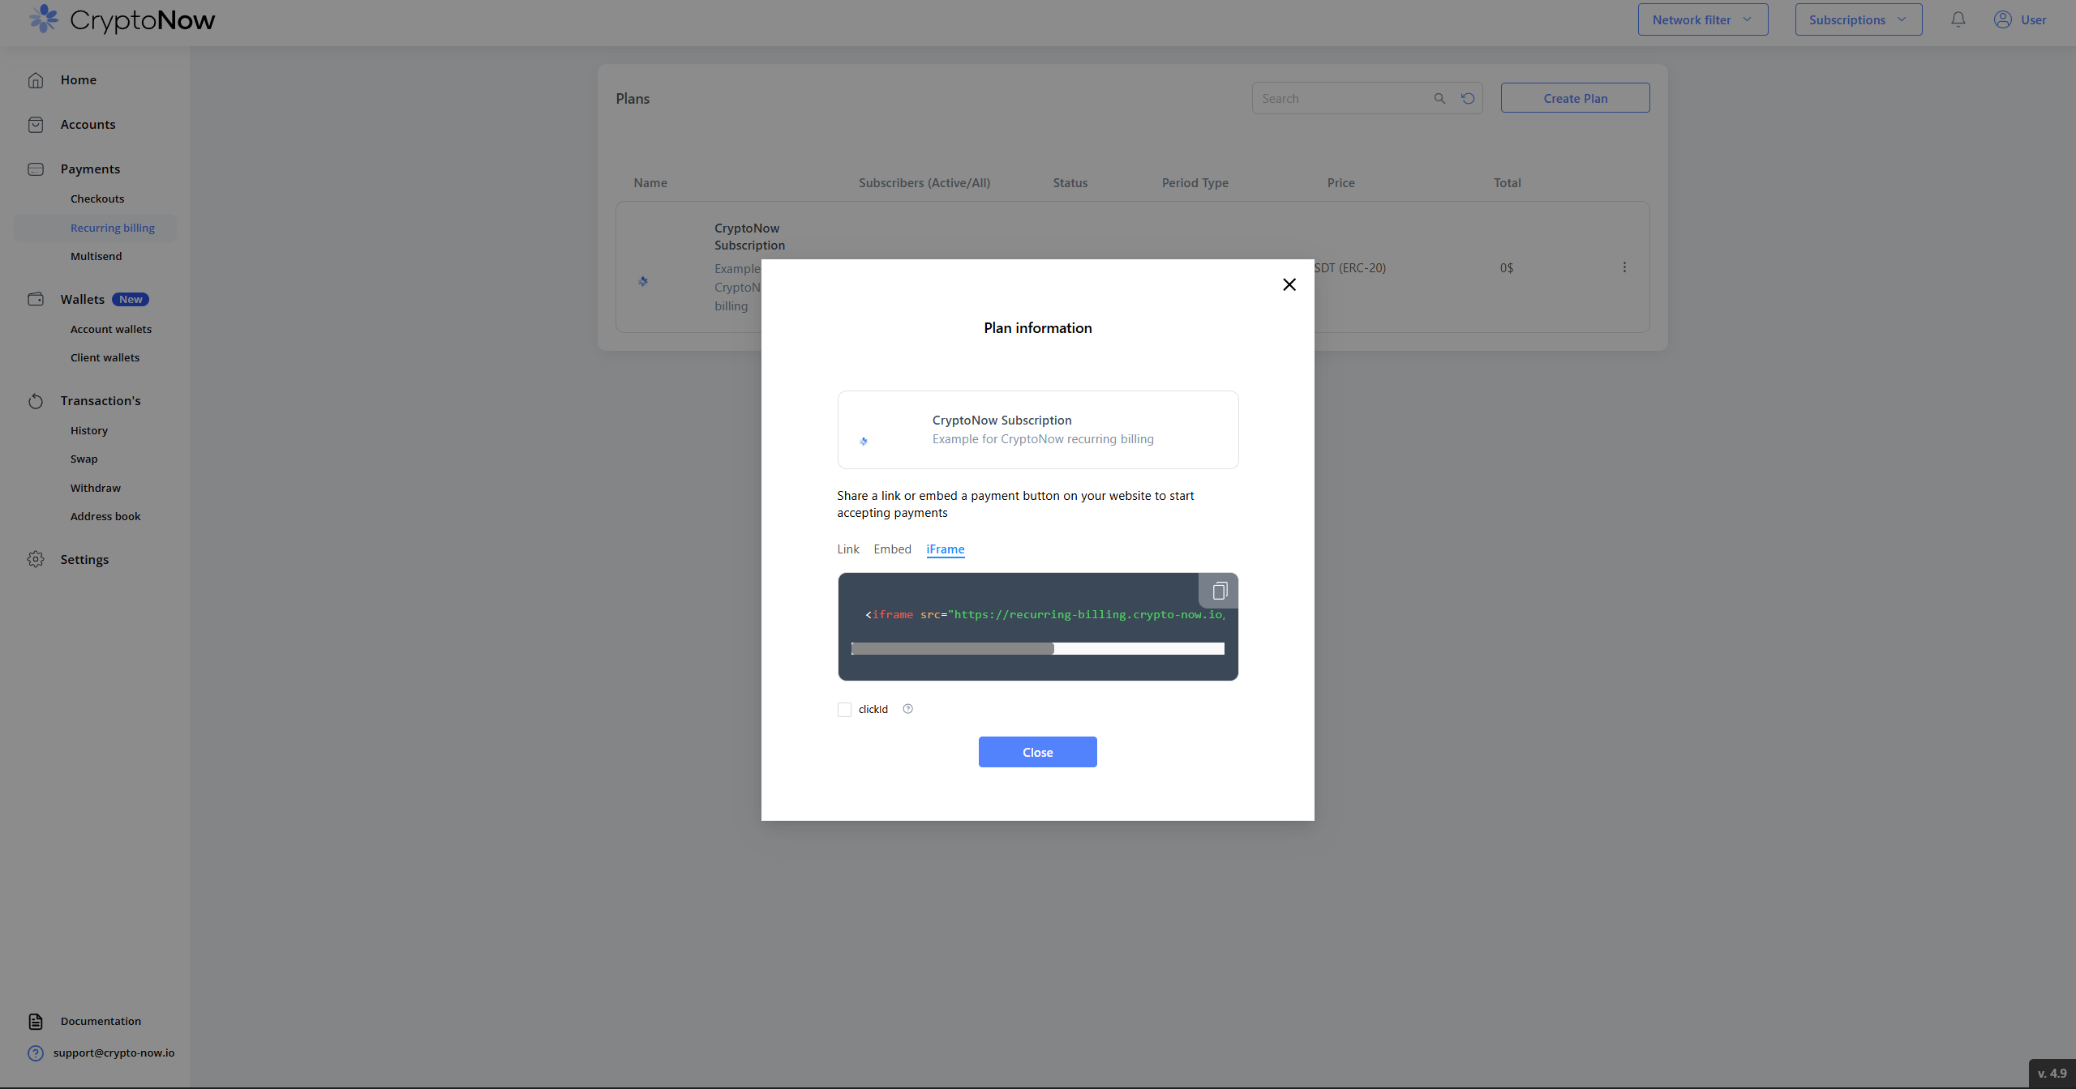
Task: Go to Checkouts in sidebar
Action: 97,199
